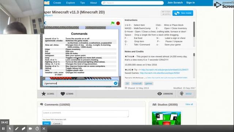The height and width of the screenshot is (132, 234).
Task: Stop the project with the red stop sign
Action: 118,23
